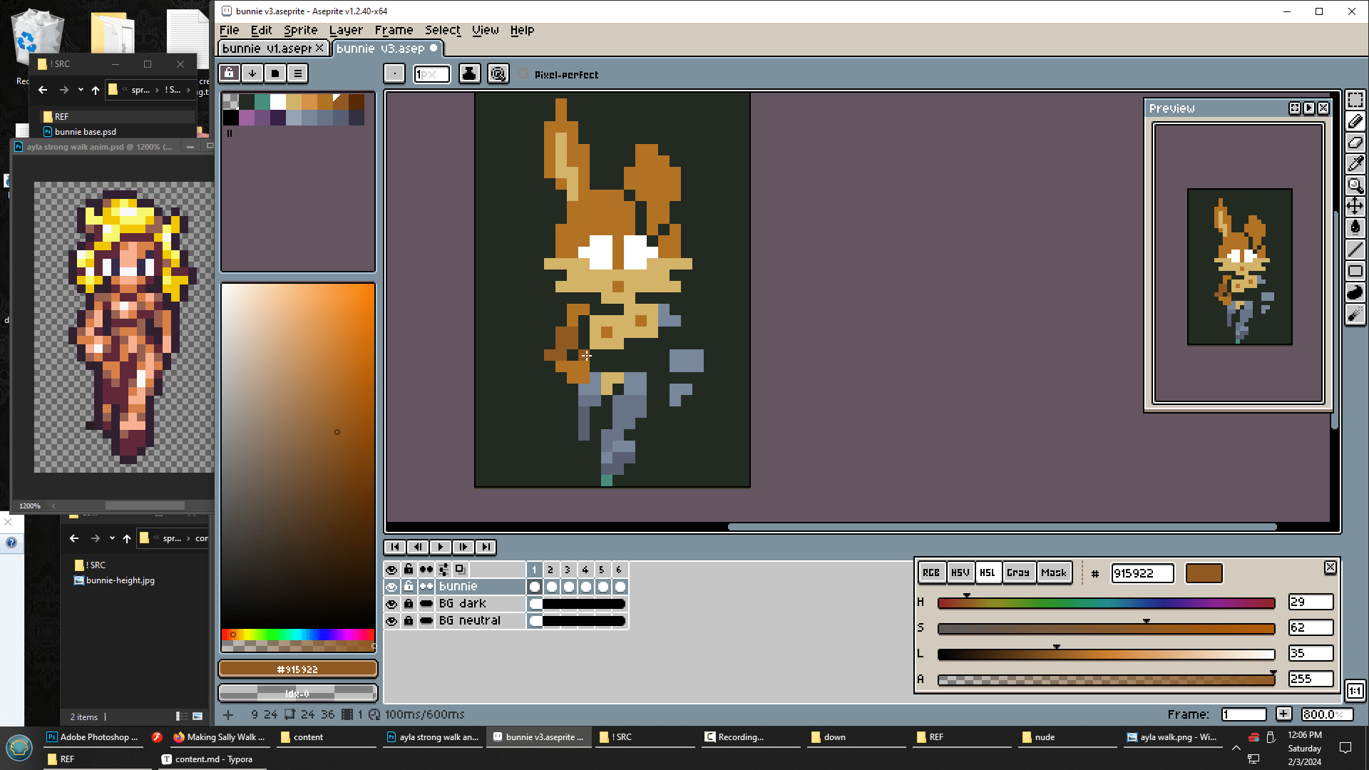Screen dimensions: 1369x770
Task: Enable the Pixel-perfect checkbox
Action: pos(524,74)
